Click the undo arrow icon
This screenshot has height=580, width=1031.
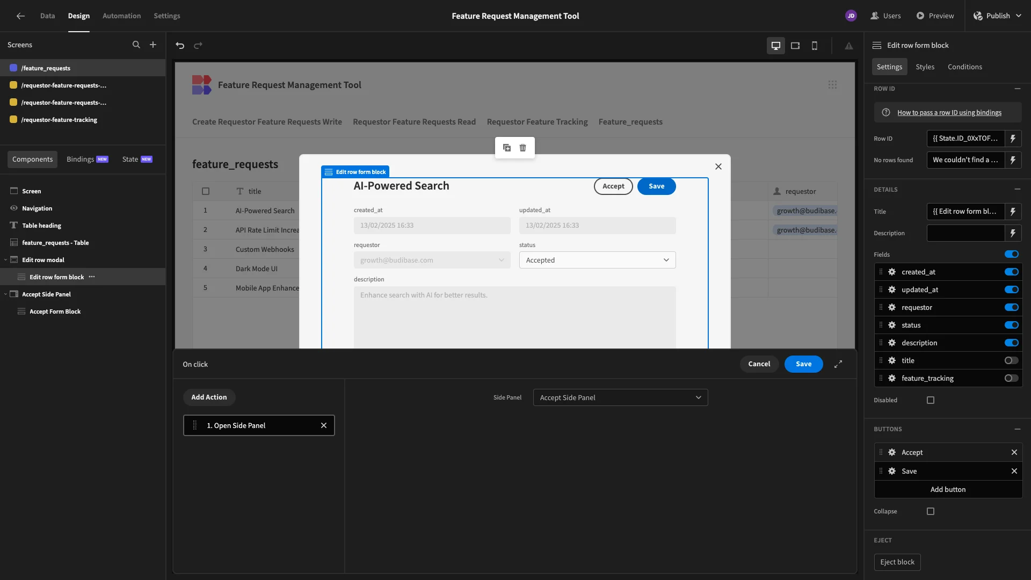pos(180,46)
